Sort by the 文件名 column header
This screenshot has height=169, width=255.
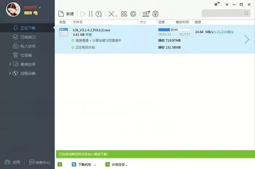click(x=78, y=22)
